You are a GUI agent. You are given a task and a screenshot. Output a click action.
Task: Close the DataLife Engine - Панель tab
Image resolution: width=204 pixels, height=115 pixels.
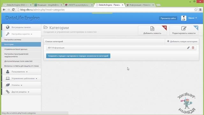click(122, 5)
